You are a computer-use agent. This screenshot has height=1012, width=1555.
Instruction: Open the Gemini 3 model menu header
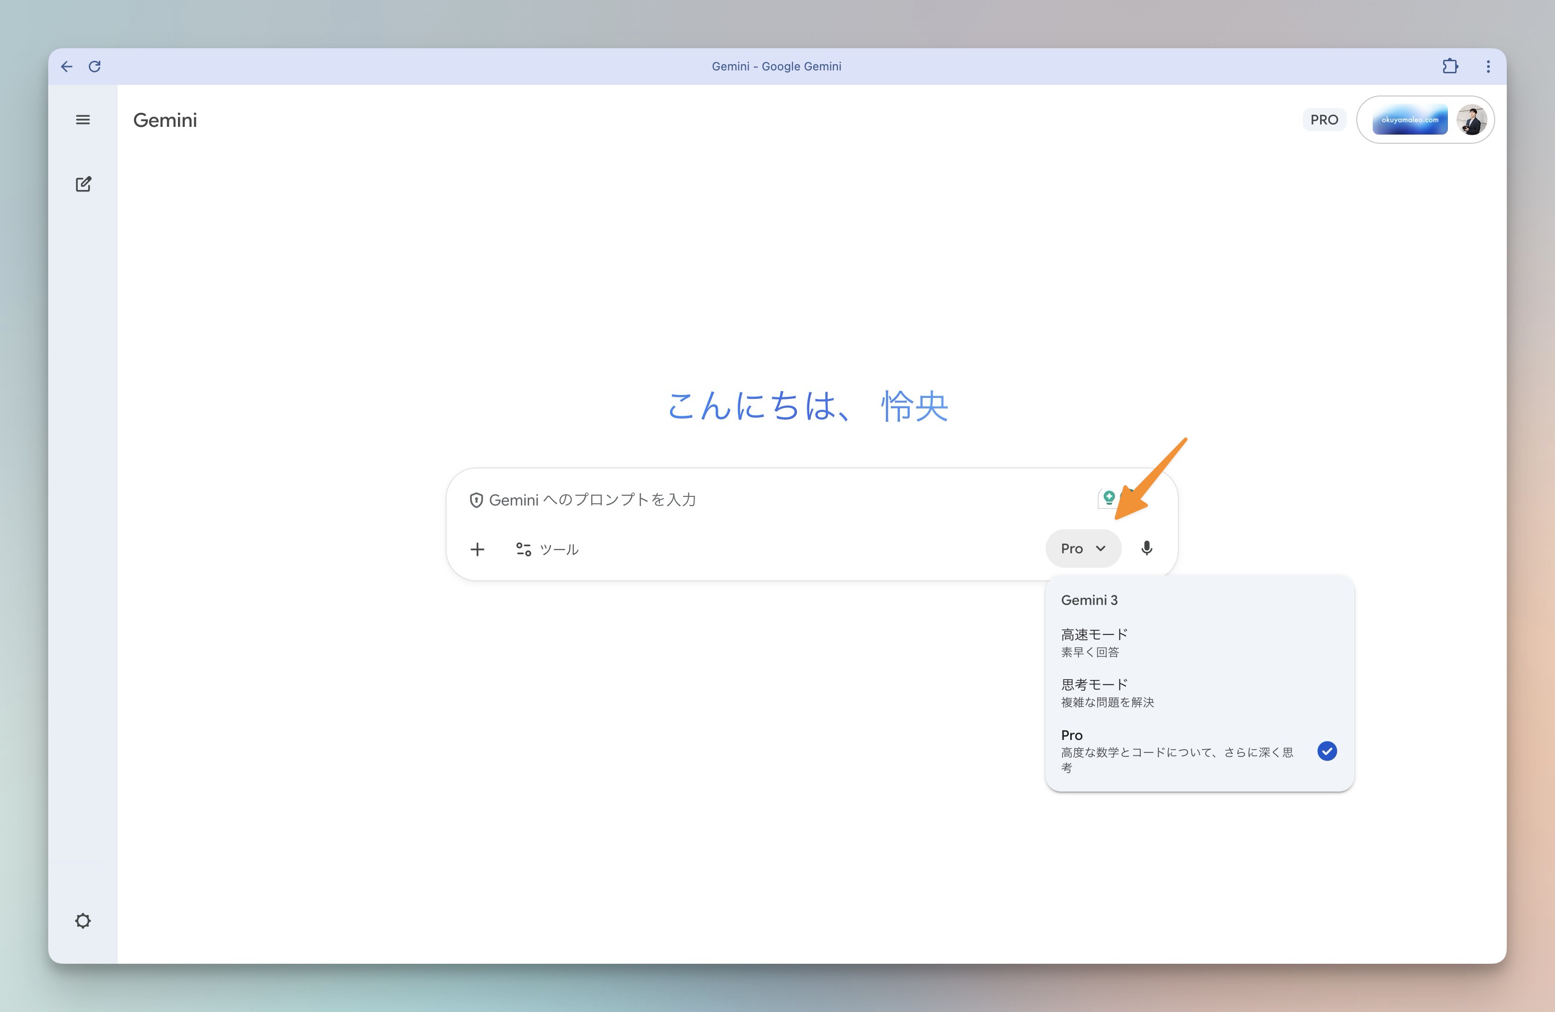point(1089,600)
